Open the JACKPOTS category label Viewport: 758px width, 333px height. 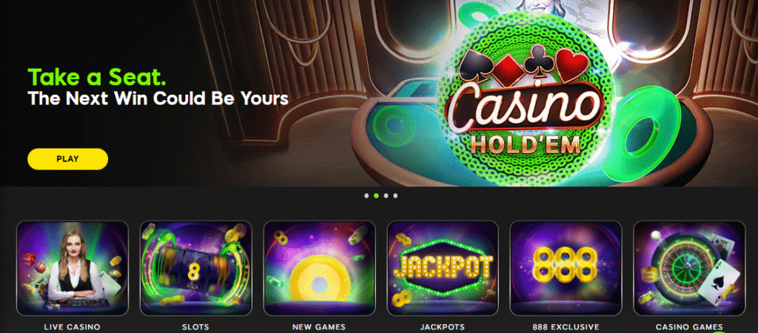443,327
